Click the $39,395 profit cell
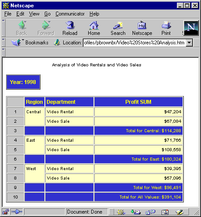 point(139,168)
